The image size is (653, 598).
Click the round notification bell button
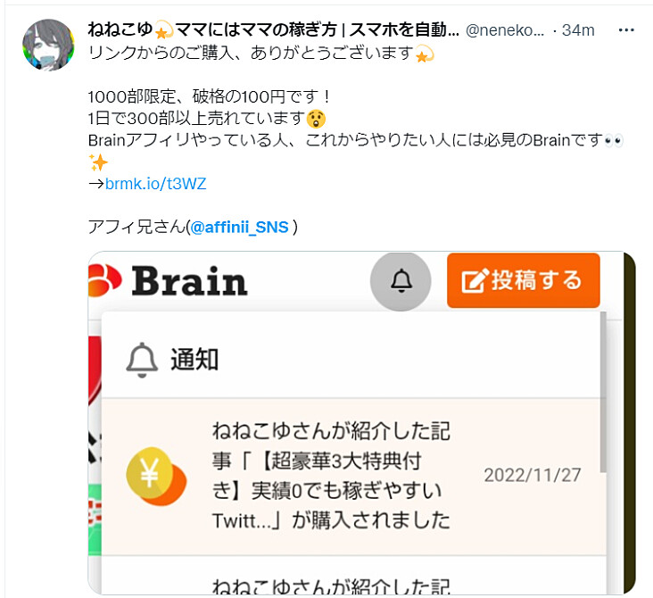coord(401,281)
